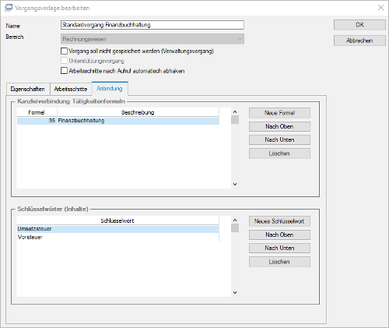Open the Bereich dropdown showing Rechnungswesen
389x328 pixels.
coord(152,39)
